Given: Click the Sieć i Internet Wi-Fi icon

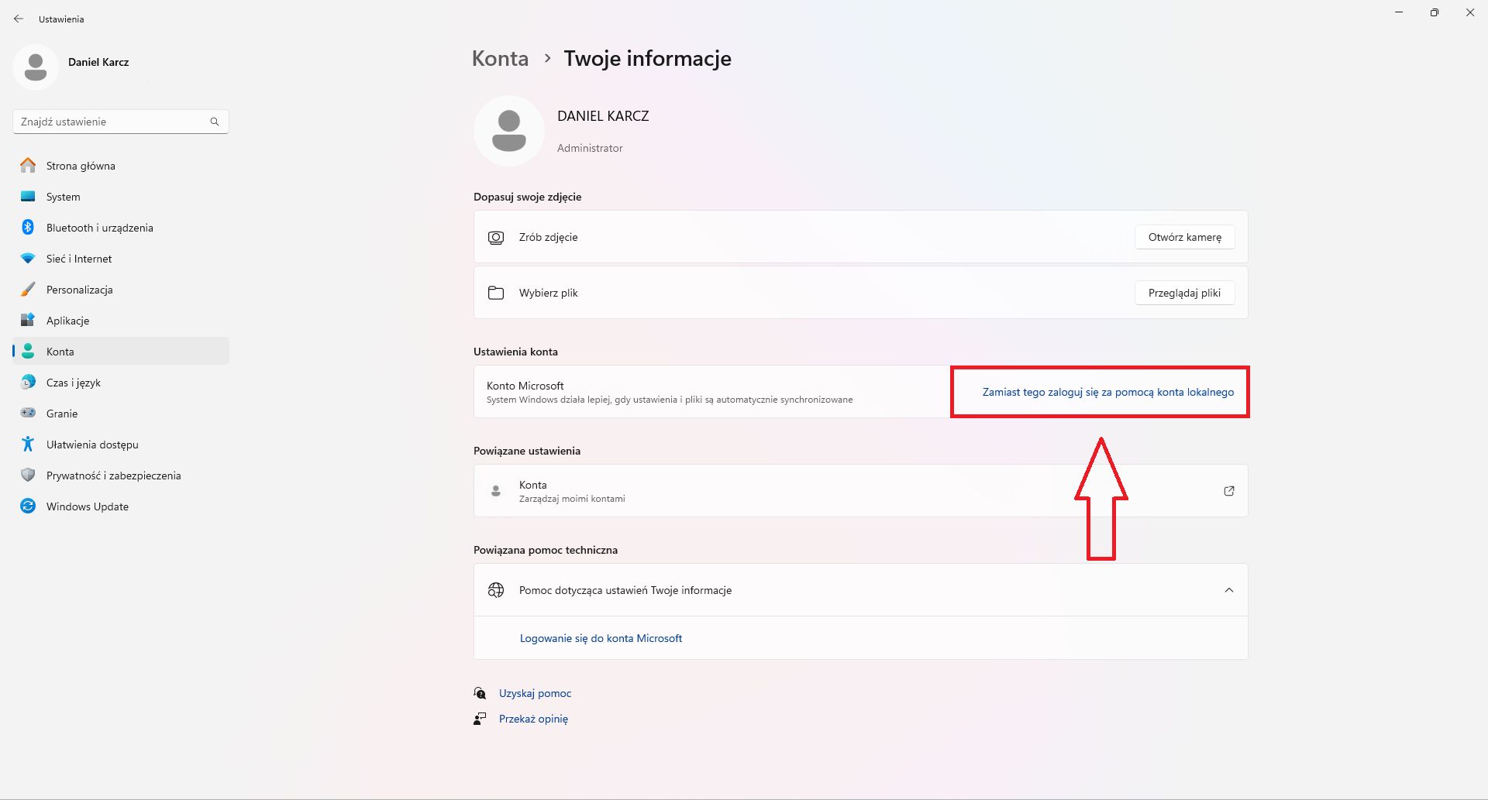Looking at the screenshot, I should click(27, 258).
